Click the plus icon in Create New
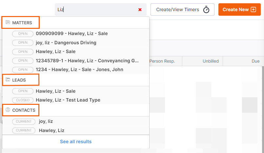Image resolution: width=264 pixels, height=153 pixels. coord(253,10)
